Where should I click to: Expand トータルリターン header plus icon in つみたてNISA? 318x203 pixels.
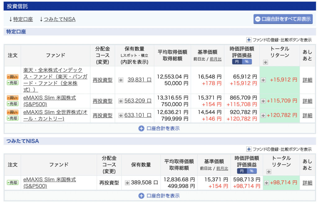[x=269, y=172]
